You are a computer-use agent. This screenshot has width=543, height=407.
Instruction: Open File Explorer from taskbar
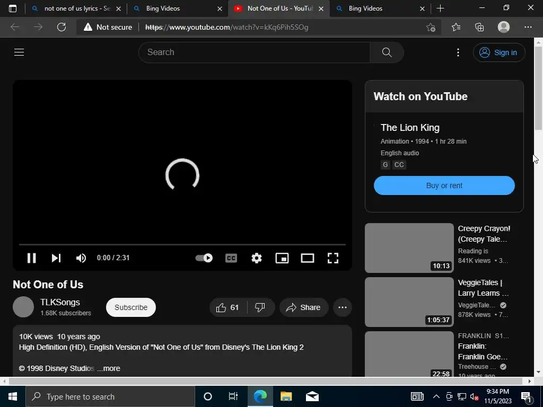coord(286,396)
